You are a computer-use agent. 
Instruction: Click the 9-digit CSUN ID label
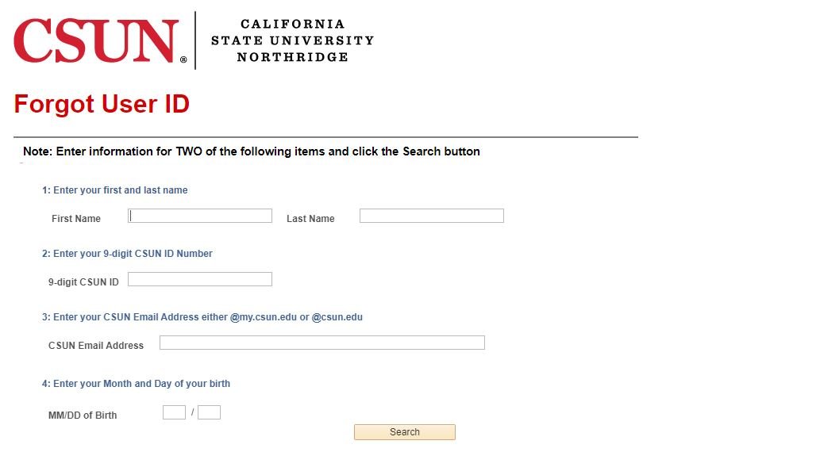point(83,282)
